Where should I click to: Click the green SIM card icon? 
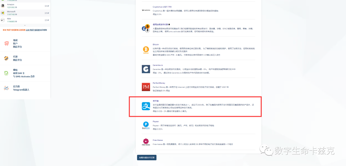(6, 73)
